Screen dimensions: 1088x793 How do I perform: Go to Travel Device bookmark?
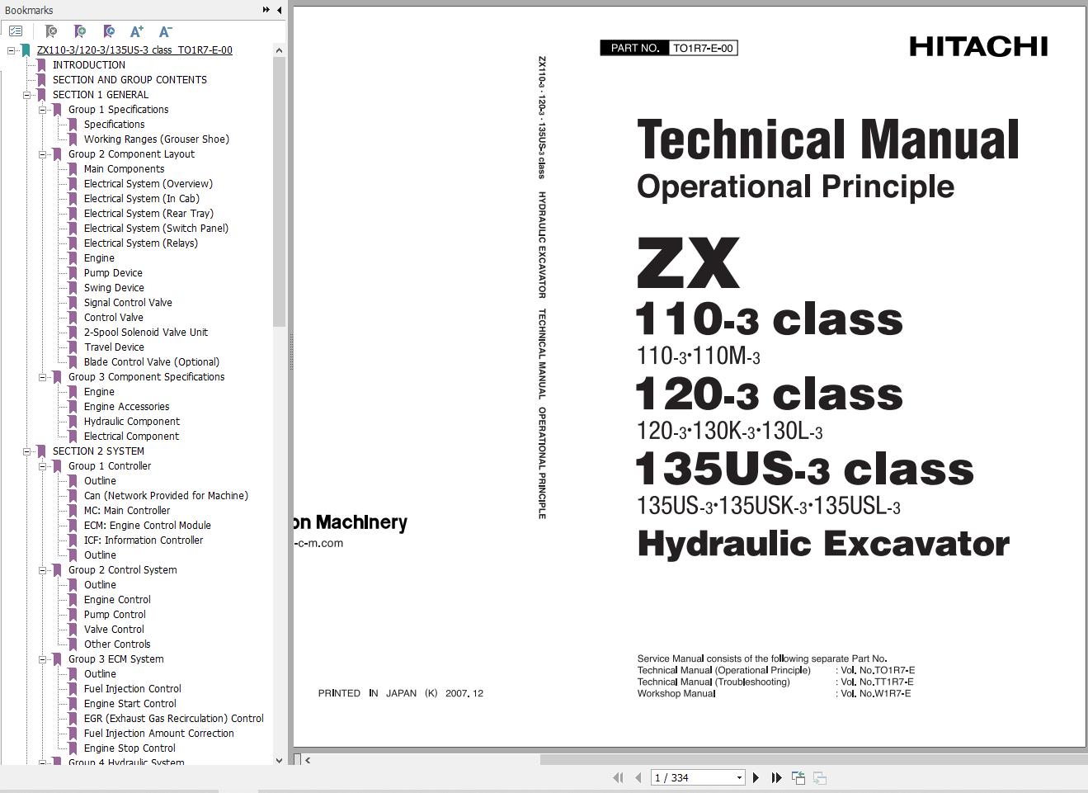tap(114, 347)
